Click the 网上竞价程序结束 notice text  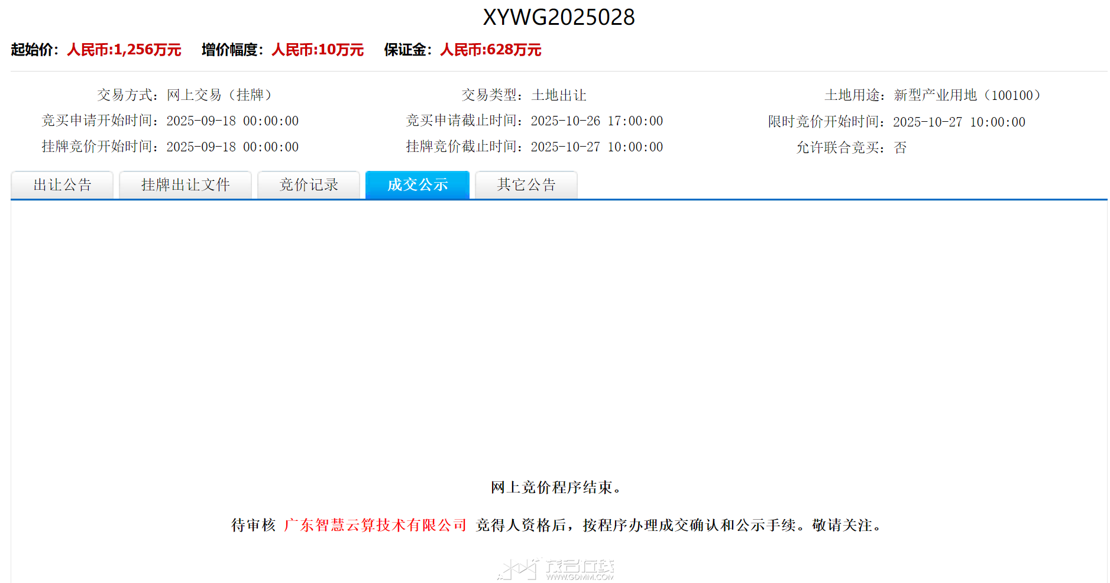point(556,487)
